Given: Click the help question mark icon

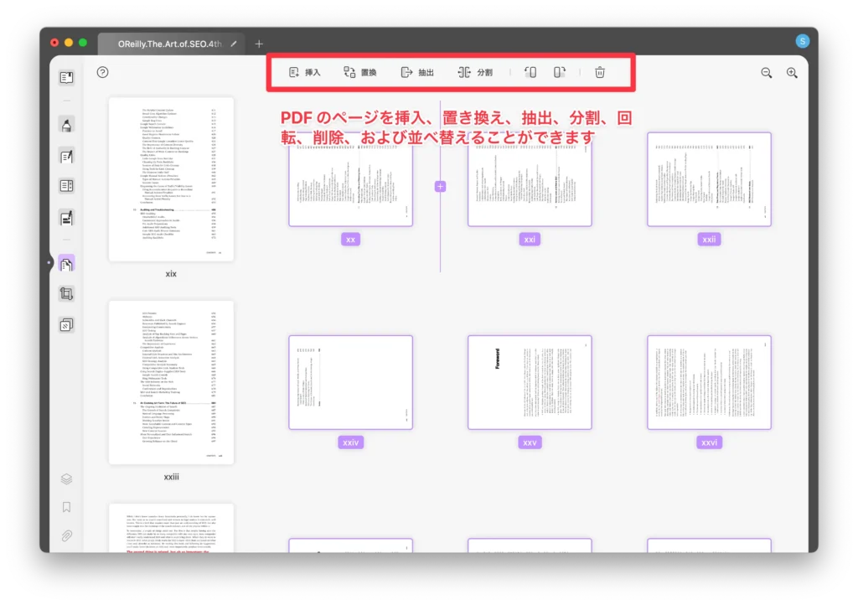Looking at the screenshot, I should pos(102,72).
